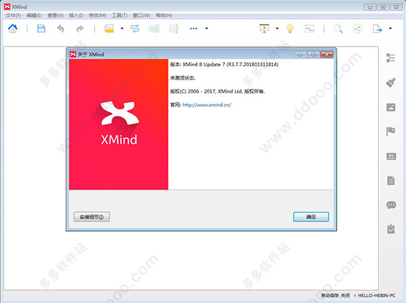Open the Image panel in the sidebar
Viewport: 406px width, 303px height.
pyautogui.click(x=390, y=107)
